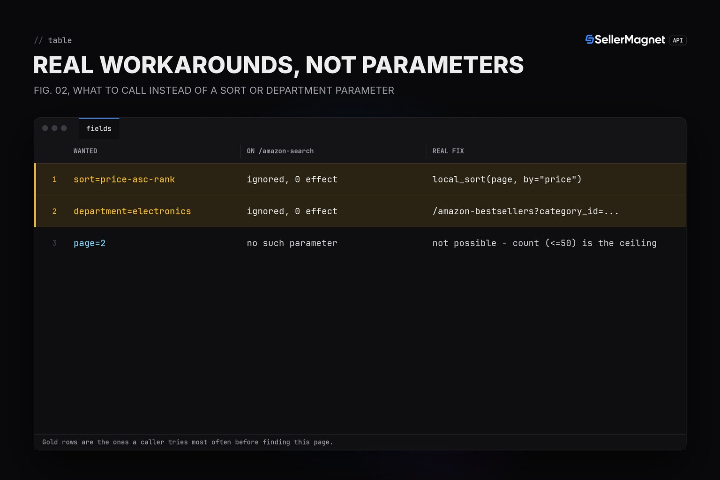This screenshot has height=480, width=720.
Task: Click the API badge beside SellerMagnet
Action: pos(678,40)
